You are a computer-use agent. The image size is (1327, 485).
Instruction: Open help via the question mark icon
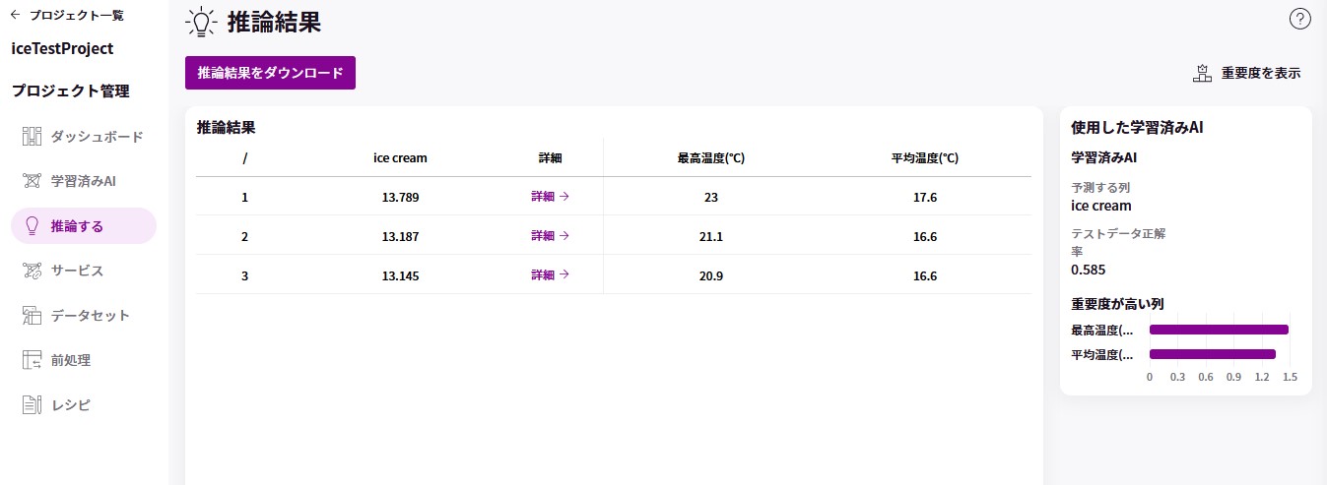click(1299, 19)
